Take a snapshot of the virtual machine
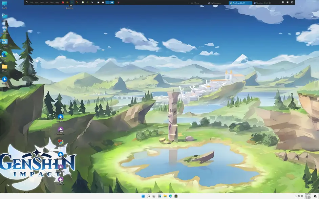The width and height of the screenshot is (319, 199). click(x=83, y=2)
